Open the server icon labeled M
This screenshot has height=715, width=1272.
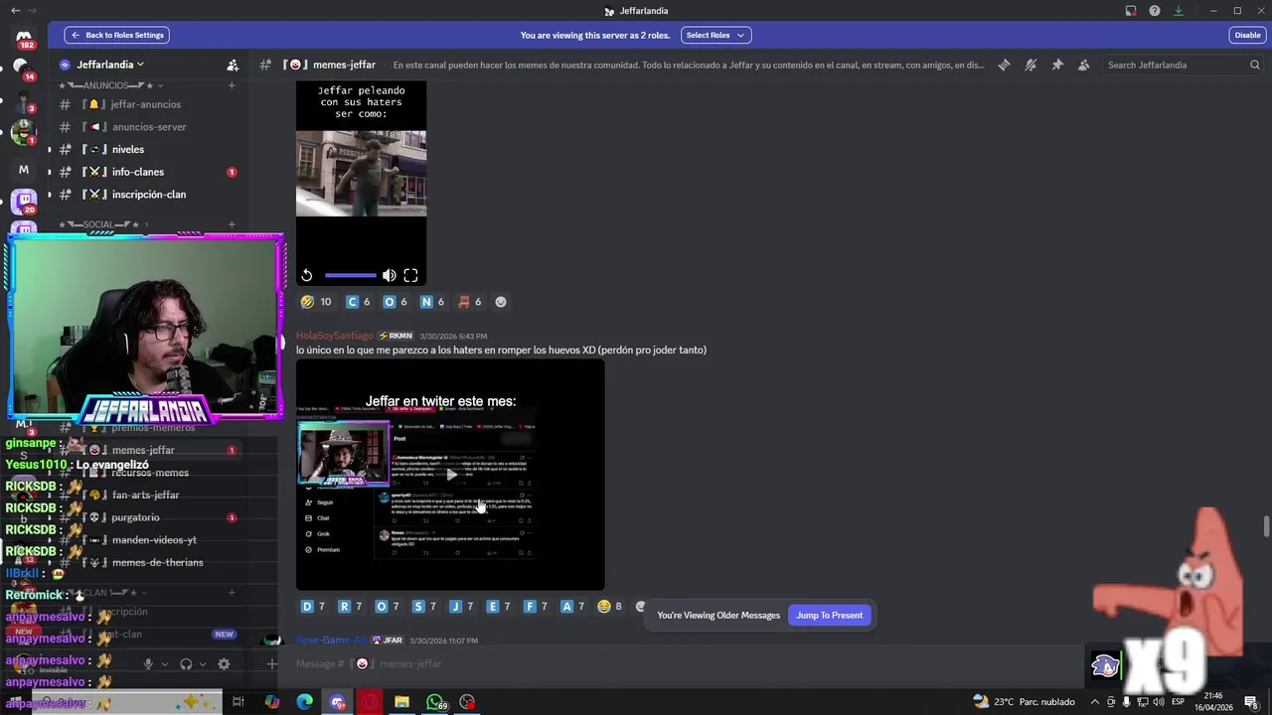pos(24,170)
